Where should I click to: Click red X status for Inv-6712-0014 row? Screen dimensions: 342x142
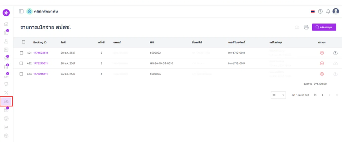322,63
